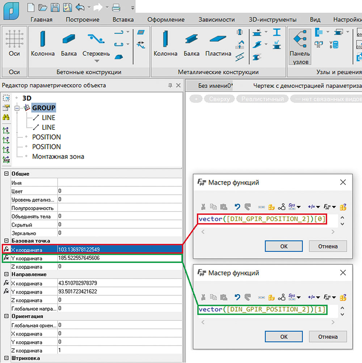Click undo arrow in upper Мастер функций
Screen dimensions: 362x363
click(x=237, y=206)
